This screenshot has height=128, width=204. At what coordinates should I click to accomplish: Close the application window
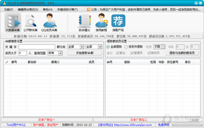click(201, 3)
